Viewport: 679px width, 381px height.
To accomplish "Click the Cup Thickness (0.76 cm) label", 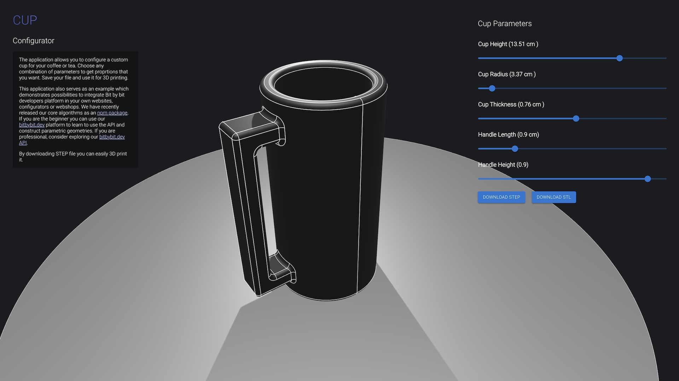I will pyautogui.click(x=511, y=104).
